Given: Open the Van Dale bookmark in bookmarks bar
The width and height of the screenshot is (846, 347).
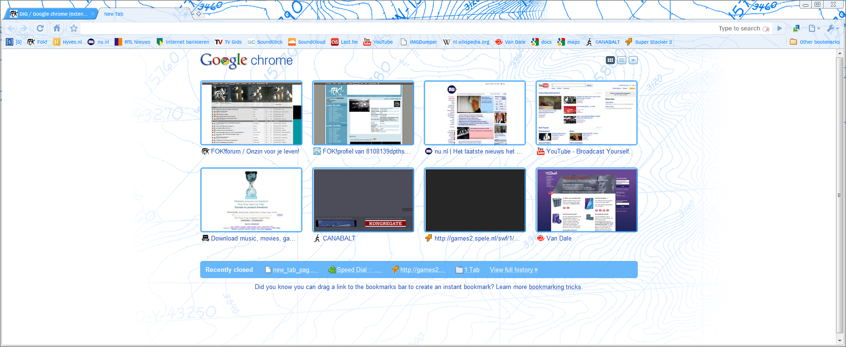Looking at the screenshot, I should click(510, 42).
